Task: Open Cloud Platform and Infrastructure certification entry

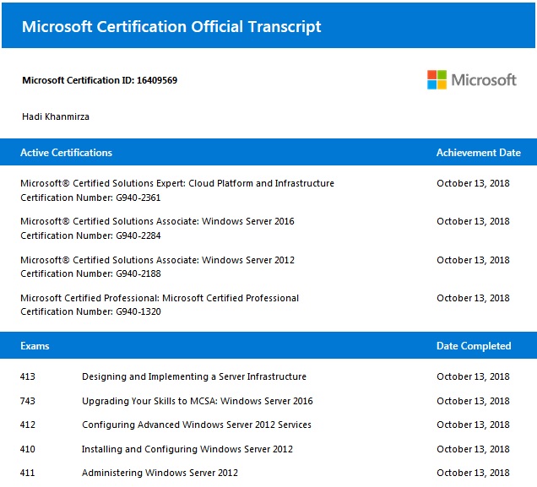Action: pos(176,183)
